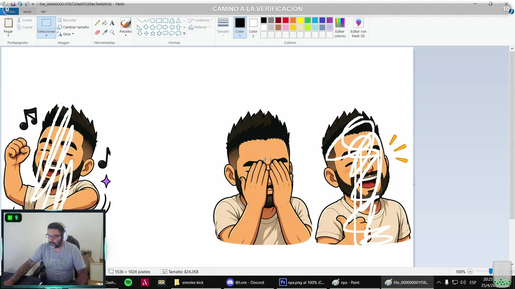Open the Archivo menu
Image resolution: width=515 pixels, height=289 pixels.
(x=10, y=11)
